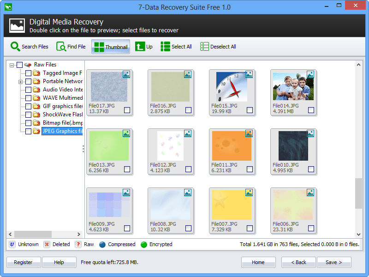Collapse the Raw Files tree node
The width and height of the screenshot is (369, 277).
[x=11, y=64]
